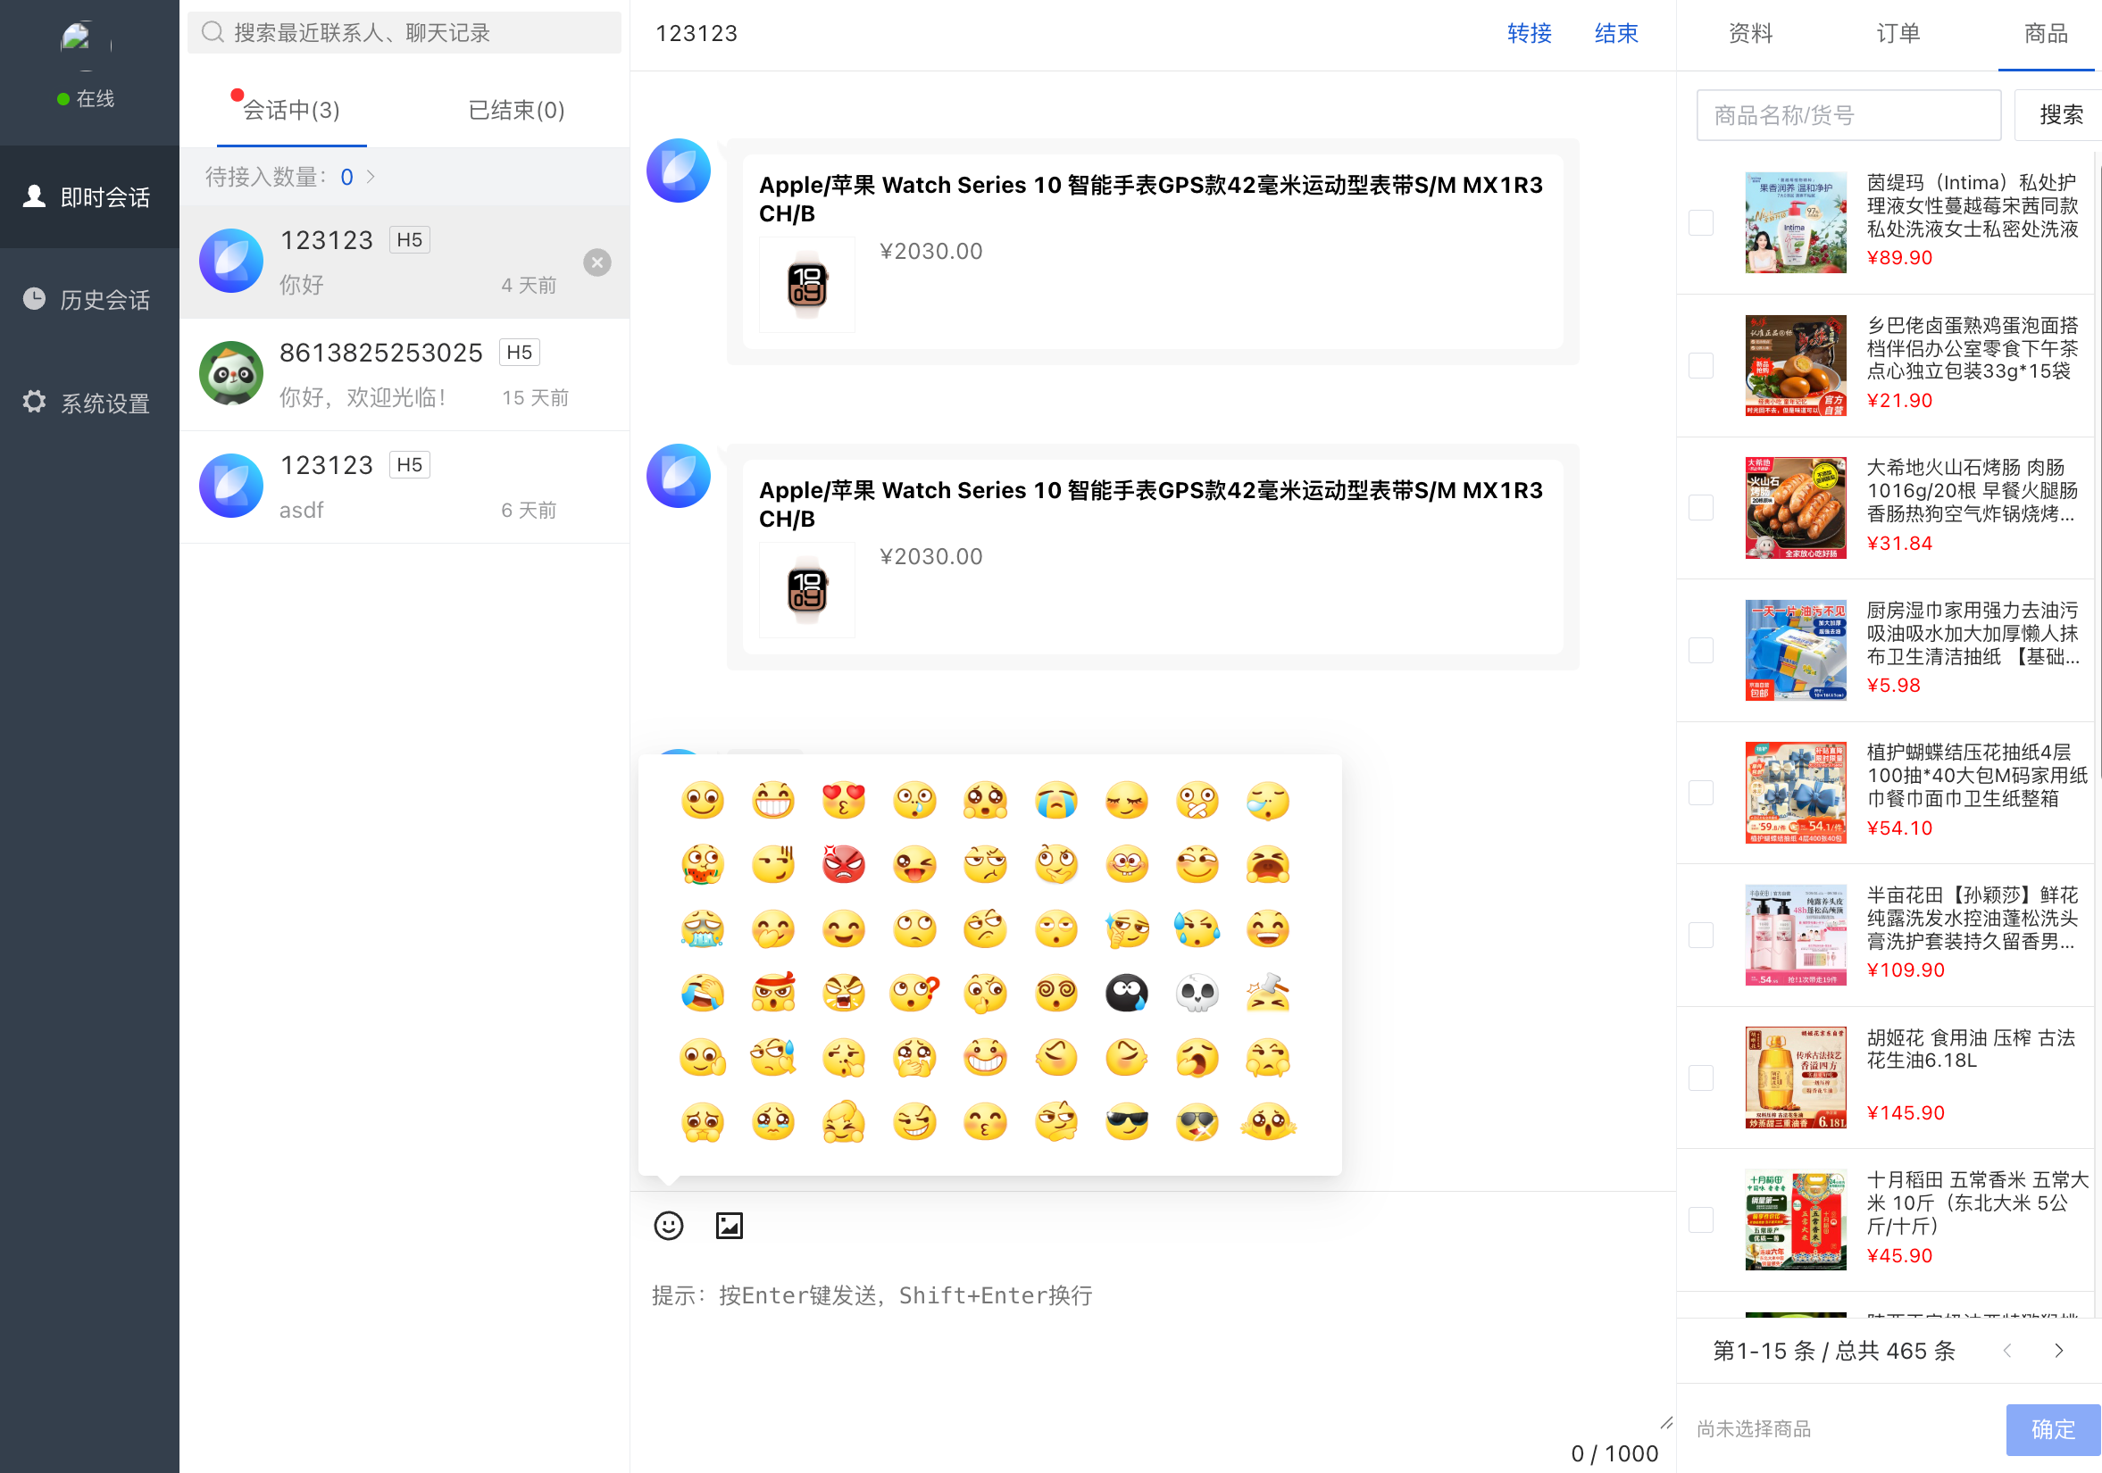Open the 胡姬花 peanut oil thumbnail
The image size is (2102, 1473).
coord(1795,1078)
